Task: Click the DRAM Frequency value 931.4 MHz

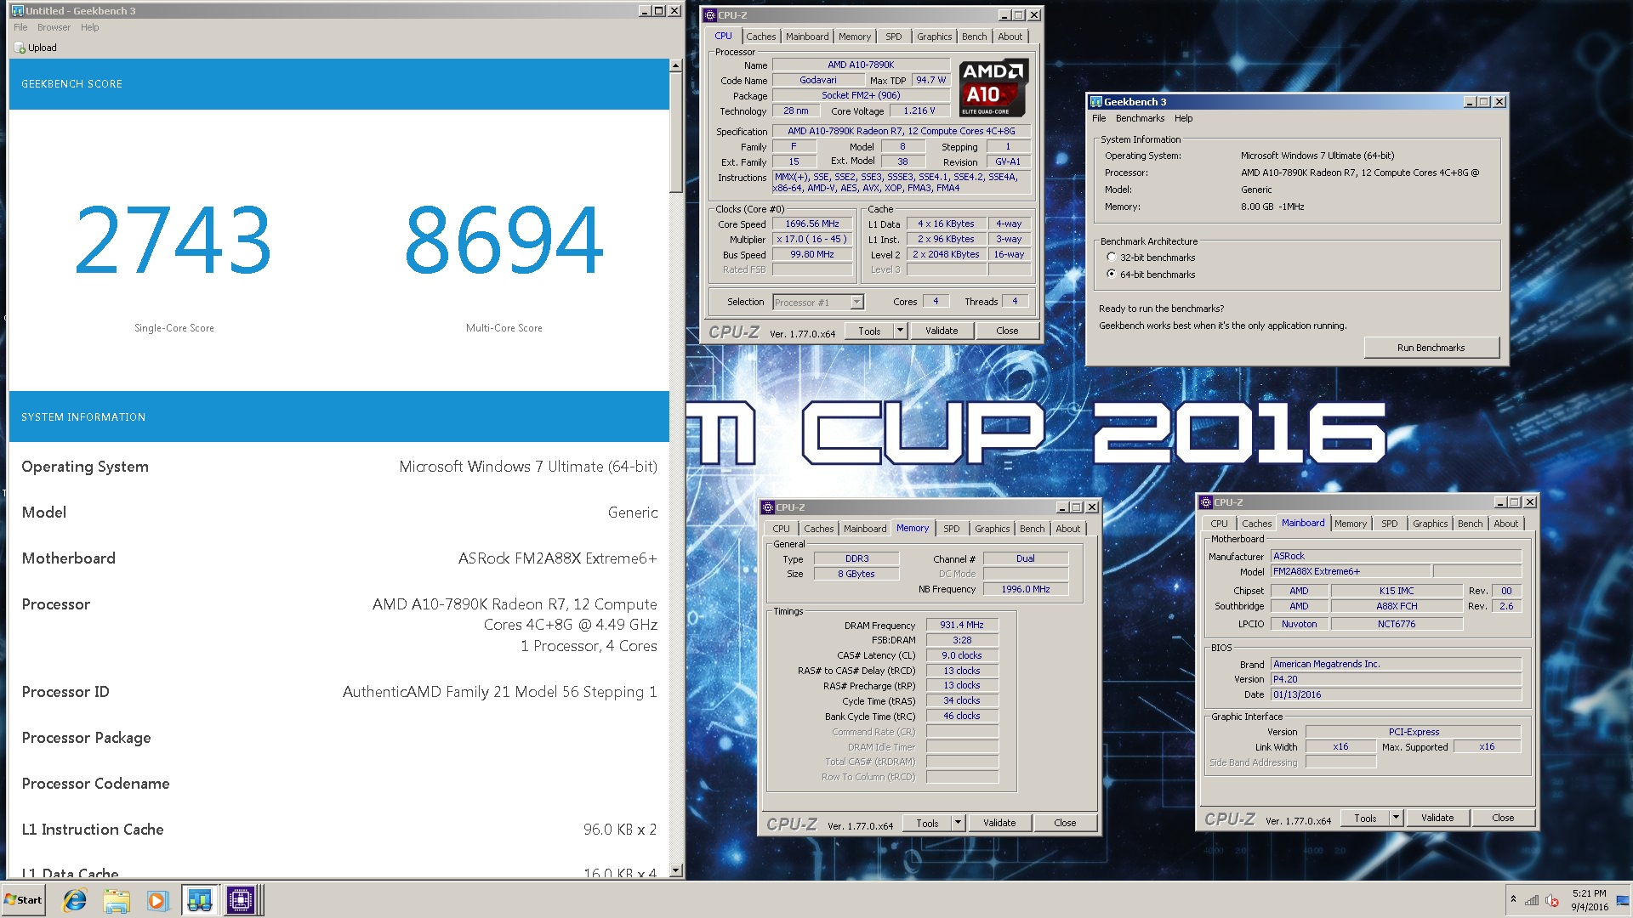Action: click(962, 625)
